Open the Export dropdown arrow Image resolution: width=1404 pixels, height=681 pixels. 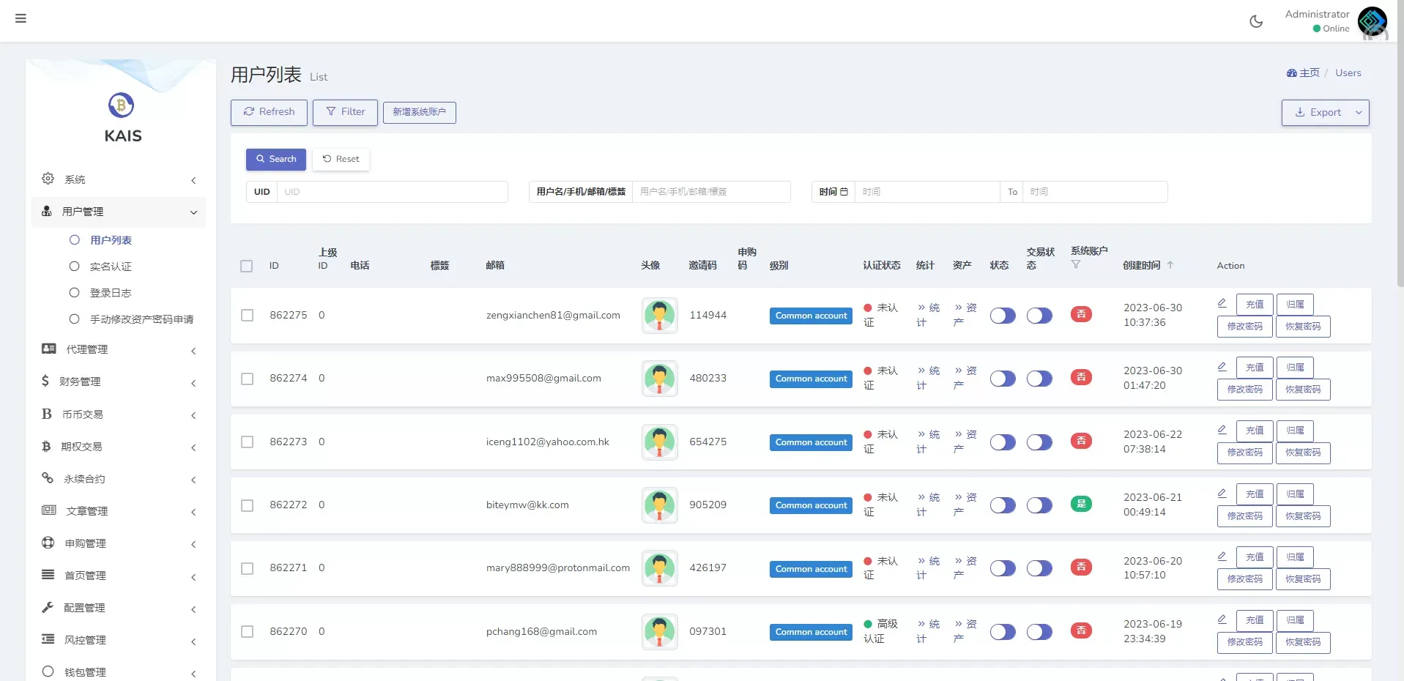pyautogui.click(x=1359, y=113)
